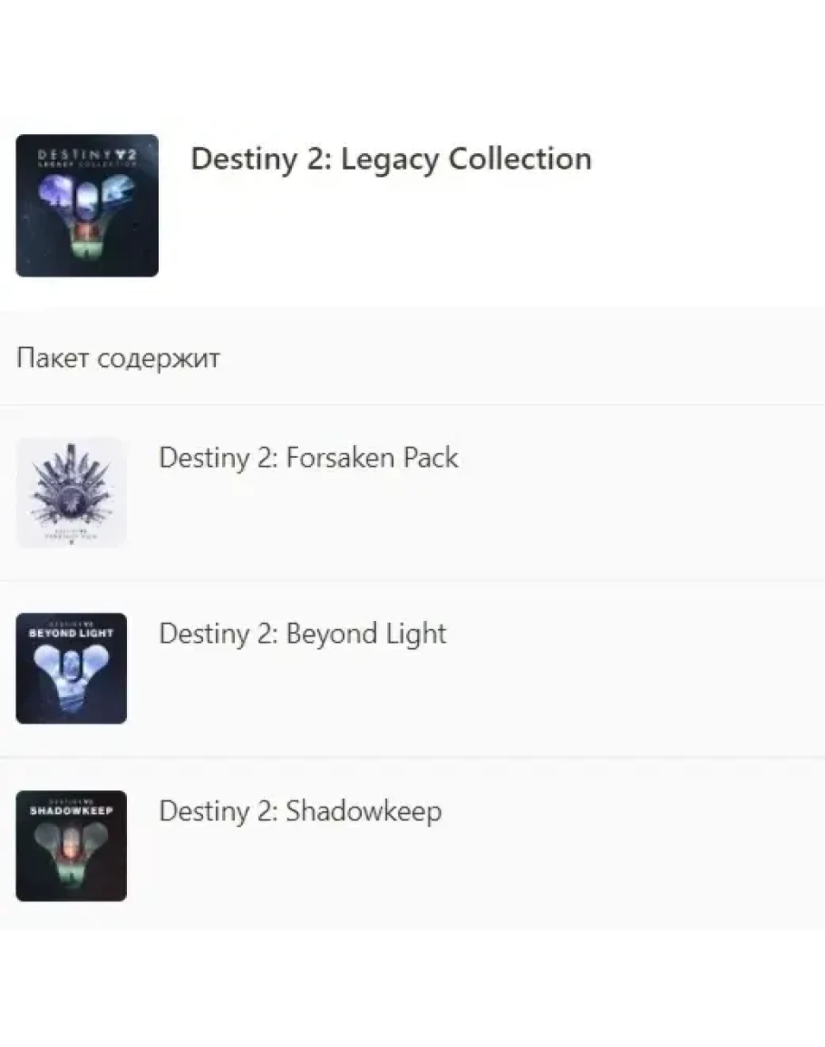Viewport: 825px width, 1047px height.
Task: Click the "DESTINY 2" logo on the Legacy cover
Action: pyautogui.click(x=87, y=154)
